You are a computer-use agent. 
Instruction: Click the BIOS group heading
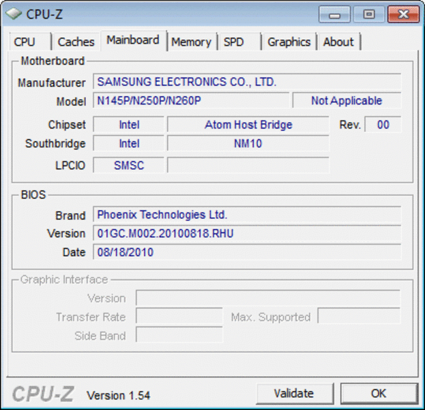coord(33,195)
